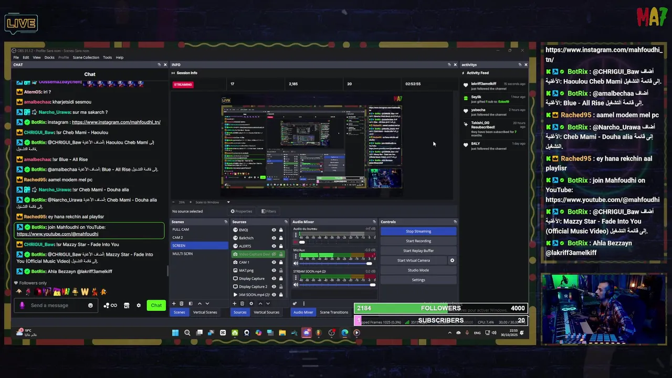672x378 pixels.
Task: Click Start Replay Buffer button
Action: [418, 251]
